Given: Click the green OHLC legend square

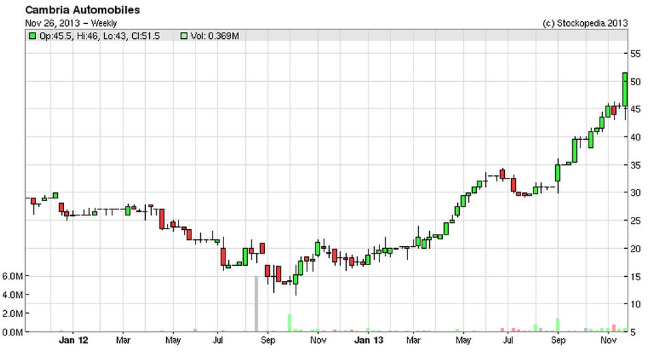Looking at the screenshot, I should click(x=32, y=35).
